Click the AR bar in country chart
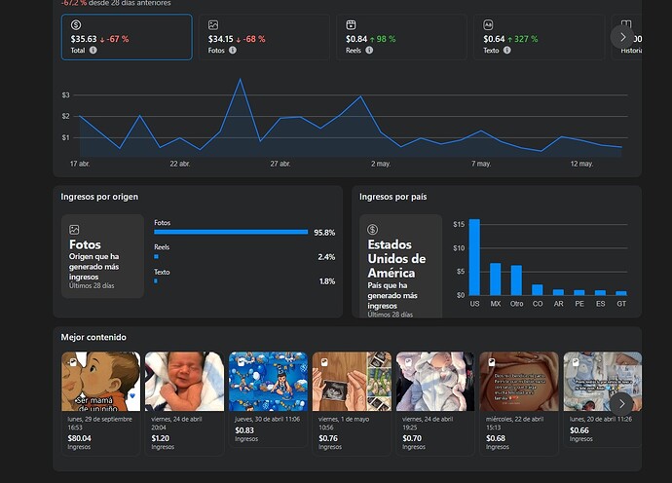This screenshot has width=672, height=483. 558,292
